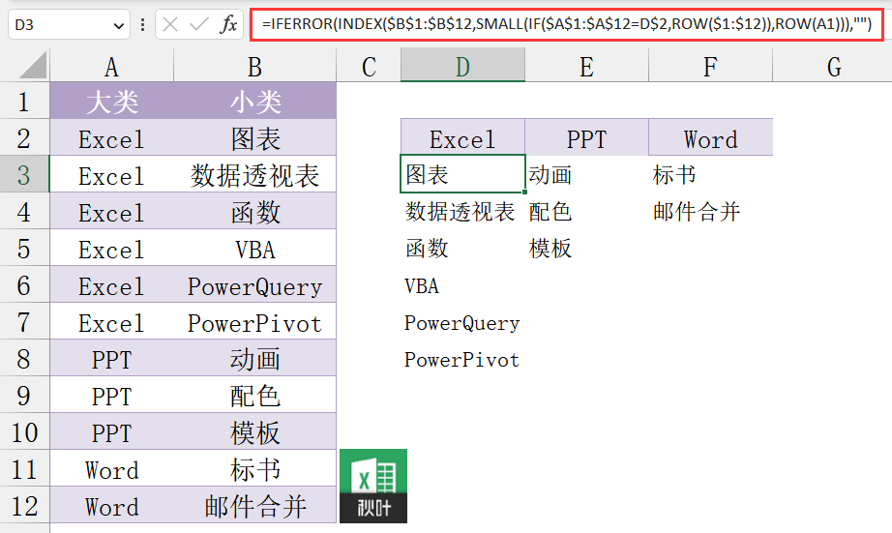Click cell A2 containing Excel
The width and height of the screenshot is (892, 533).
[x=111, y=138]
